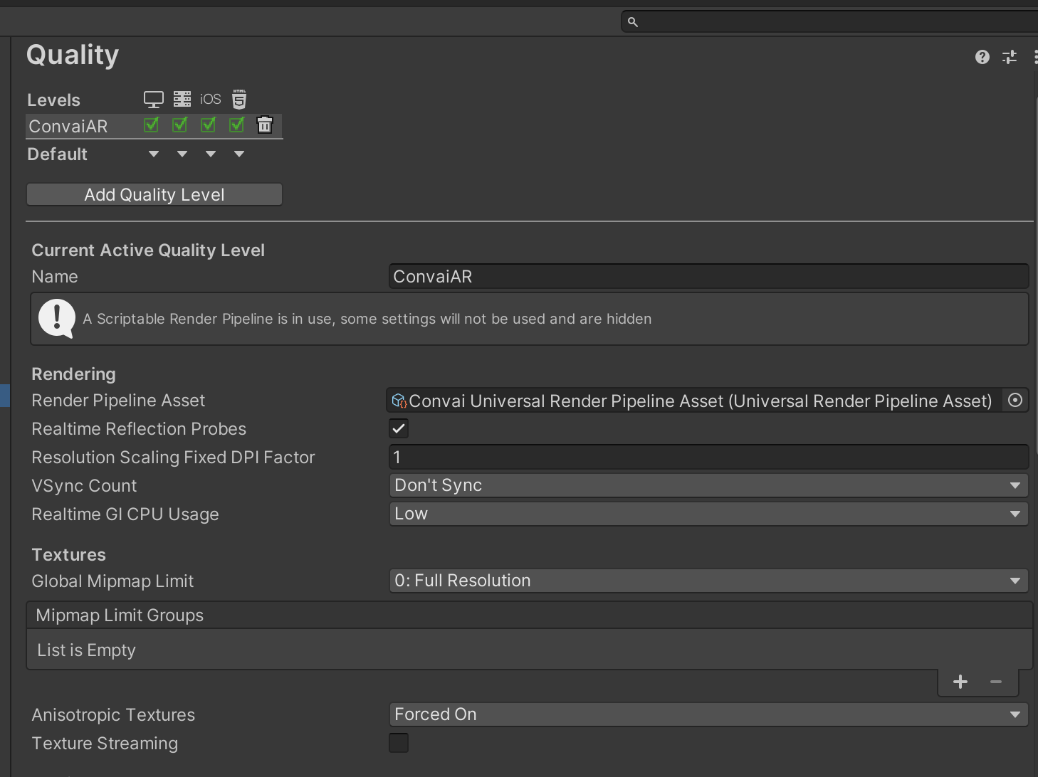Click the warning exclamation icon

coord(57,318)
